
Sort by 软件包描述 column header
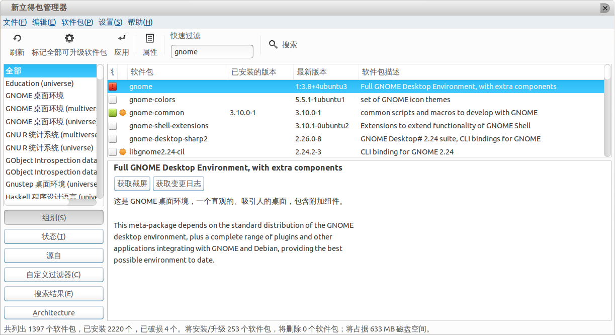pos(481,72)
